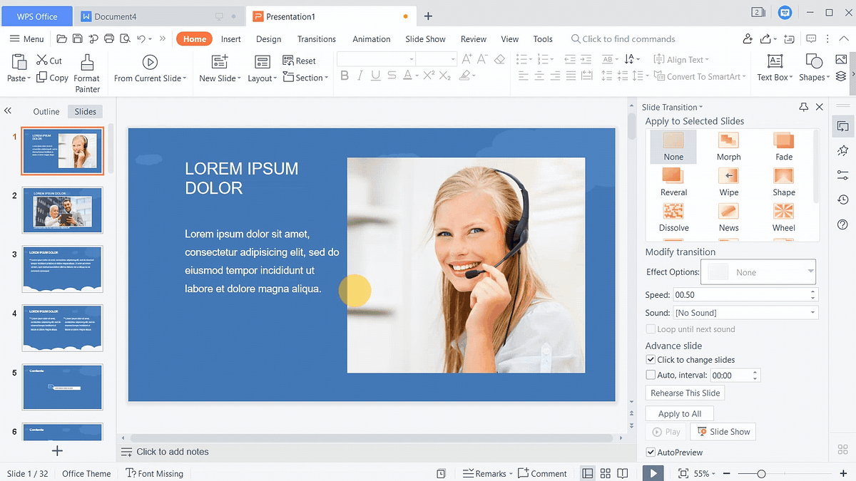Open the Shapes dropdown
The image size is (856, 481).
pyautogui.click(x=827, y=78)
